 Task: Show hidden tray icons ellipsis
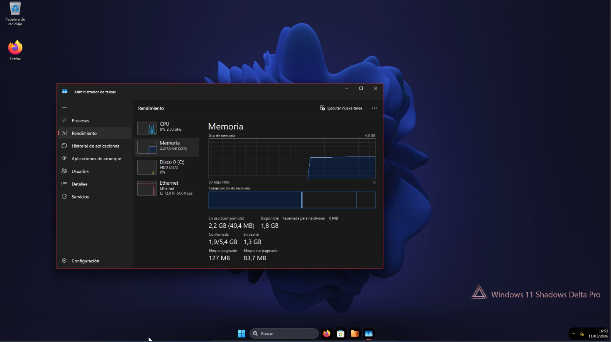[573, 334]
